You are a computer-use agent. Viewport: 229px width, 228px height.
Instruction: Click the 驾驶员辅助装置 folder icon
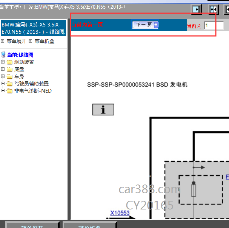[9, 84]
